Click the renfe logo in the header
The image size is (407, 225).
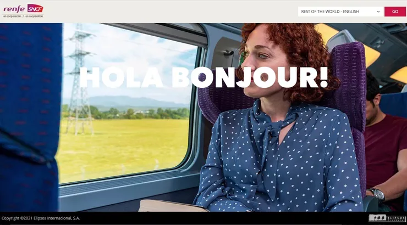(14, 9)
